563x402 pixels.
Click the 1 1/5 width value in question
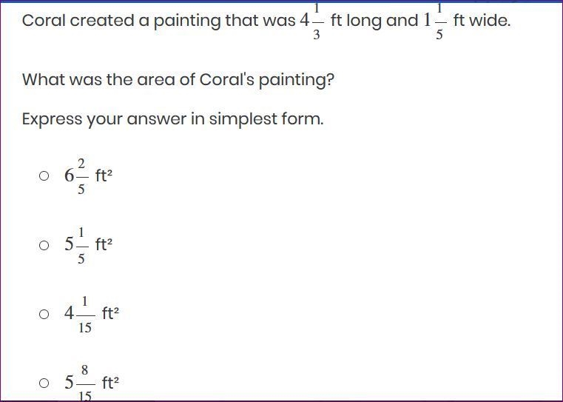coord(435,21)
